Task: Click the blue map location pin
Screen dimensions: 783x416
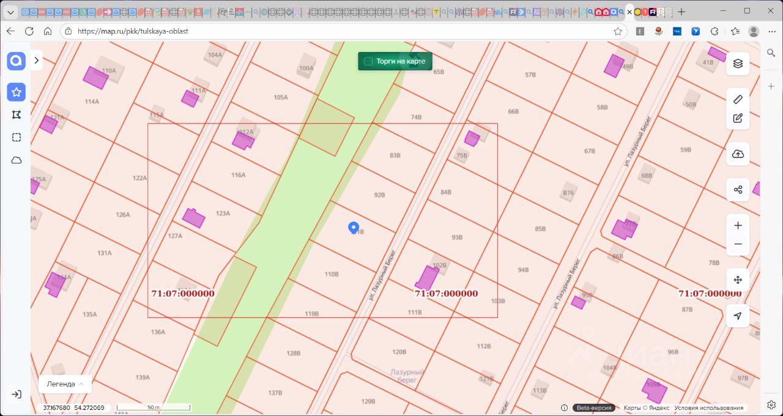Action: [x=353, y=228]
